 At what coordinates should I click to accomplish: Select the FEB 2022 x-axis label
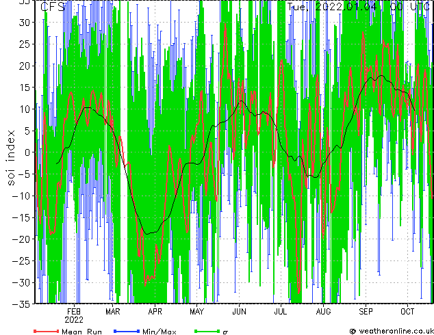[x=74, y=316]
